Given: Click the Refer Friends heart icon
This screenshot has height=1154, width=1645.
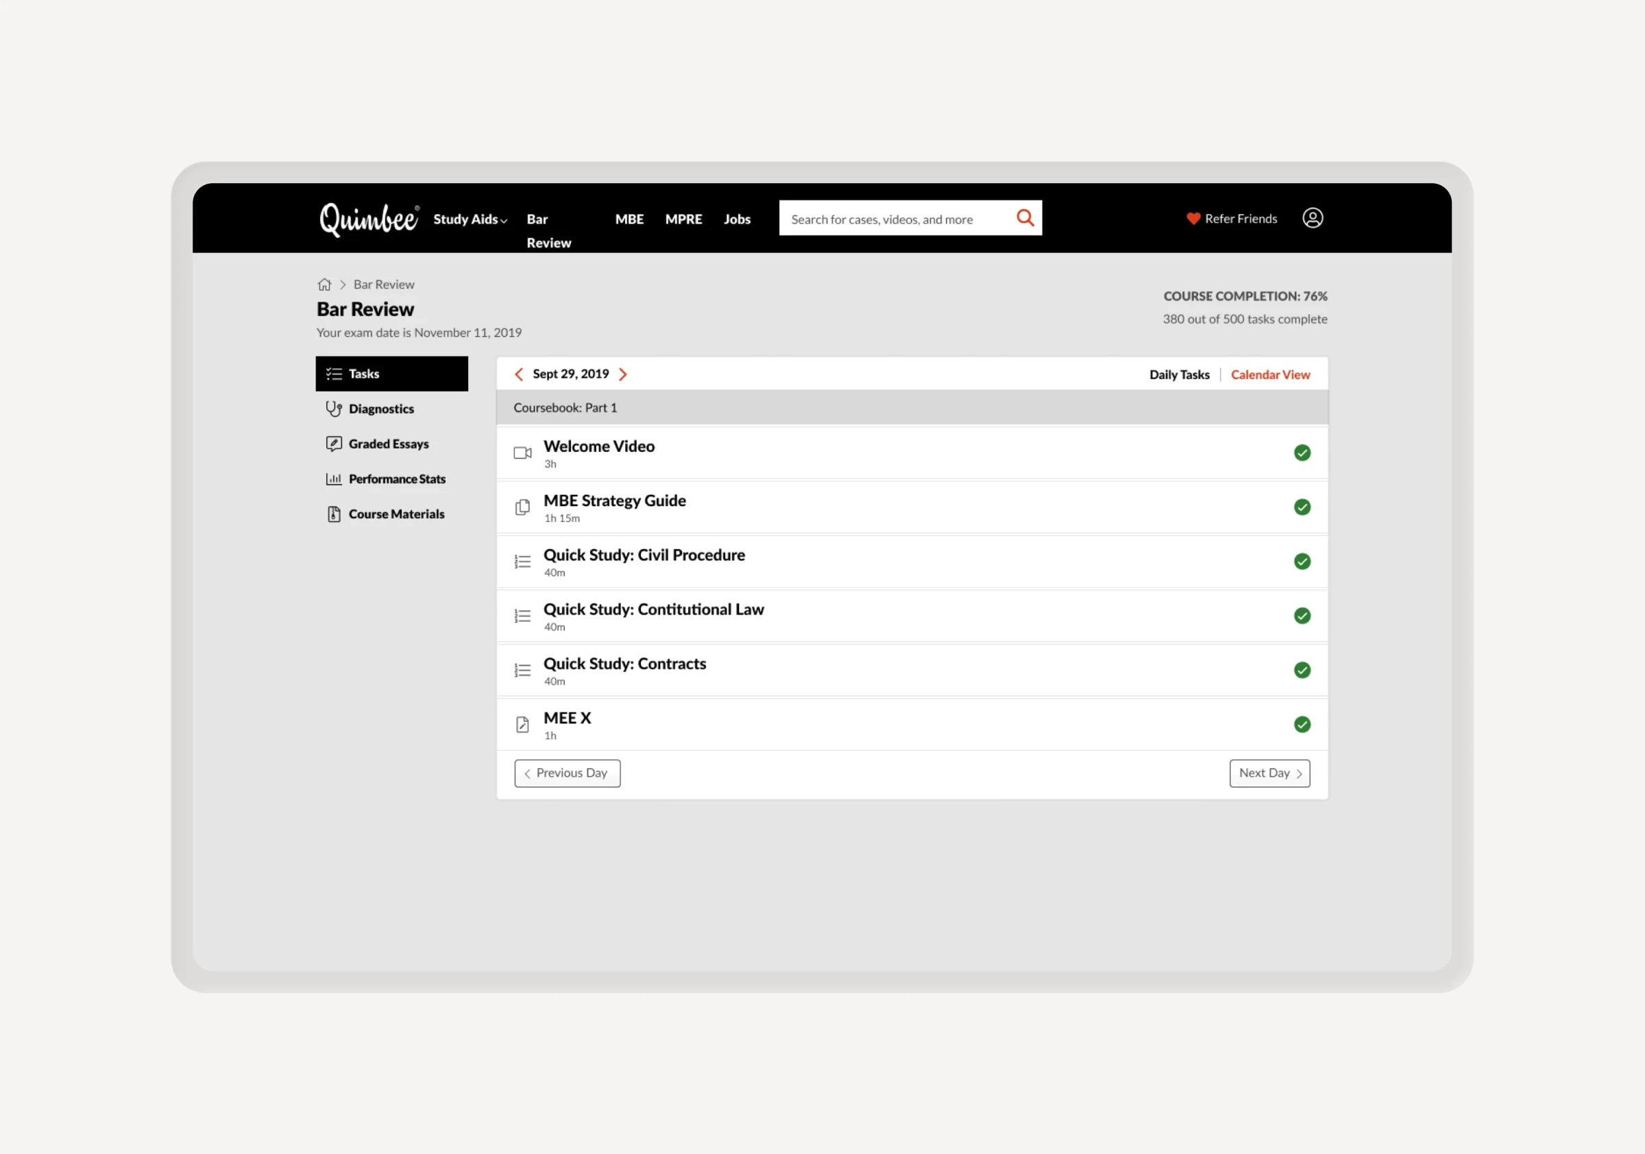Looking at the screenshot, I should pos(1193,219).
